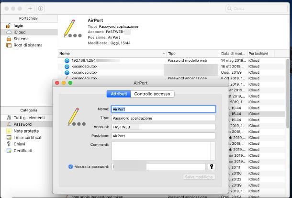Click the pencil icon in the AirPort dialog
Viewport: 292px width, 198px height.
pyautogui.click(x=77, y=117)
